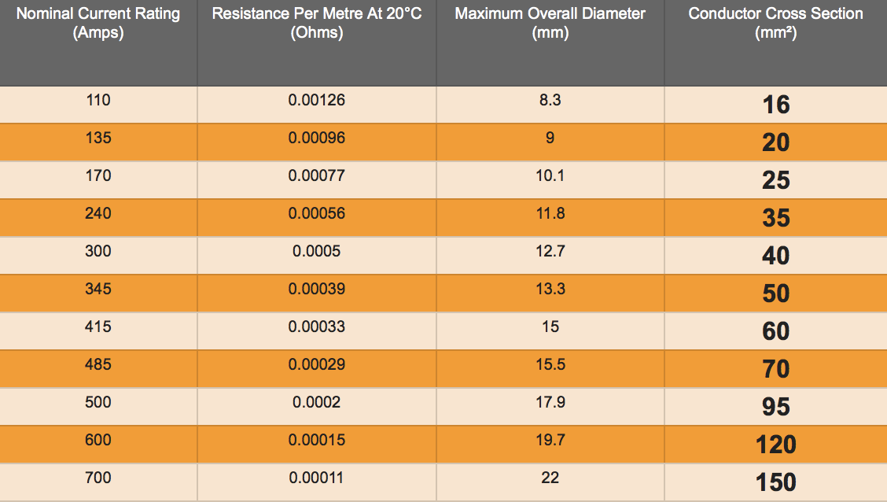Click the Maximum Overall Diameter header
887x502 pixels.
coord(550,23)
